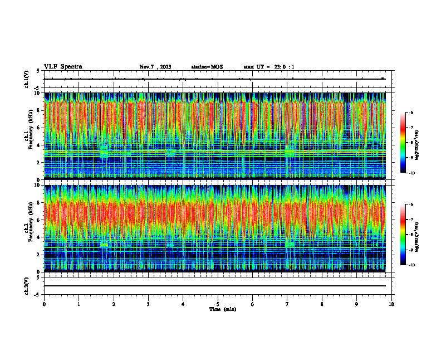Select the date text "Nov.7 , 2023"
441x341 pixels.
(155, 67)
